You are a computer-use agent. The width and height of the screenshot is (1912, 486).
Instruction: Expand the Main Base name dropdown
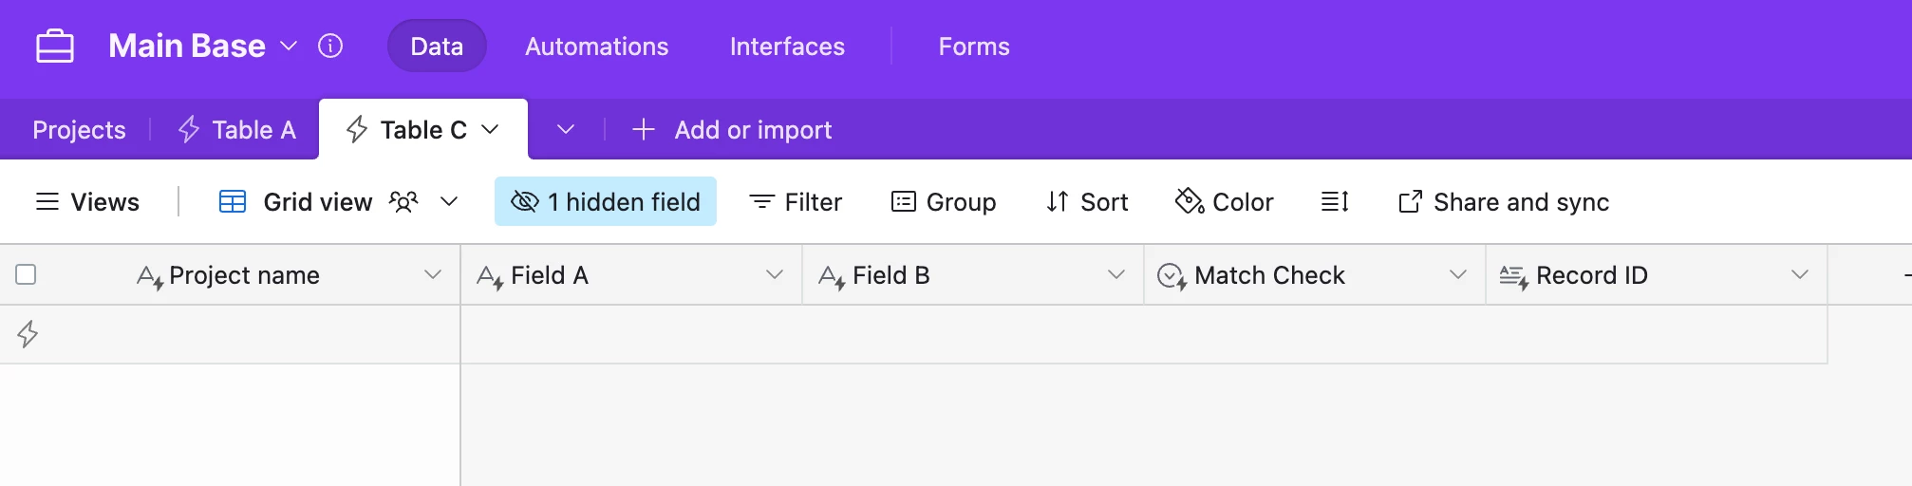click(x=289, y=46)
